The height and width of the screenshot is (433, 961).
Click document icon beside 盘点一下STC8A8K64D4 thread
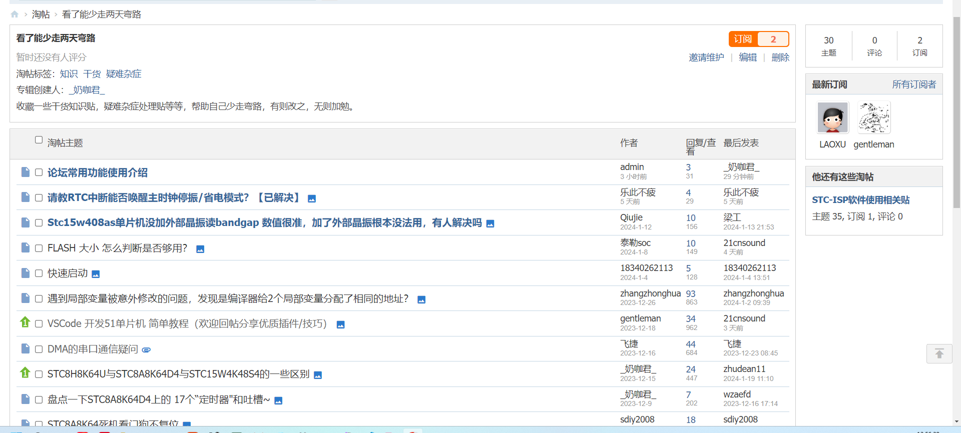26,399
